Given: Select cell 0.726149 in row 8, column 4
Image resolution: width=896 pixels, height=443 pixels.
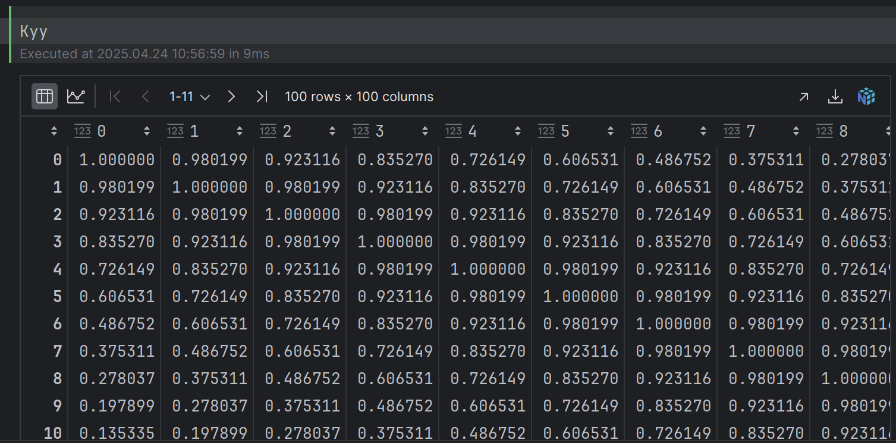Looking at the screenshot, I should (x=488, y=378).
